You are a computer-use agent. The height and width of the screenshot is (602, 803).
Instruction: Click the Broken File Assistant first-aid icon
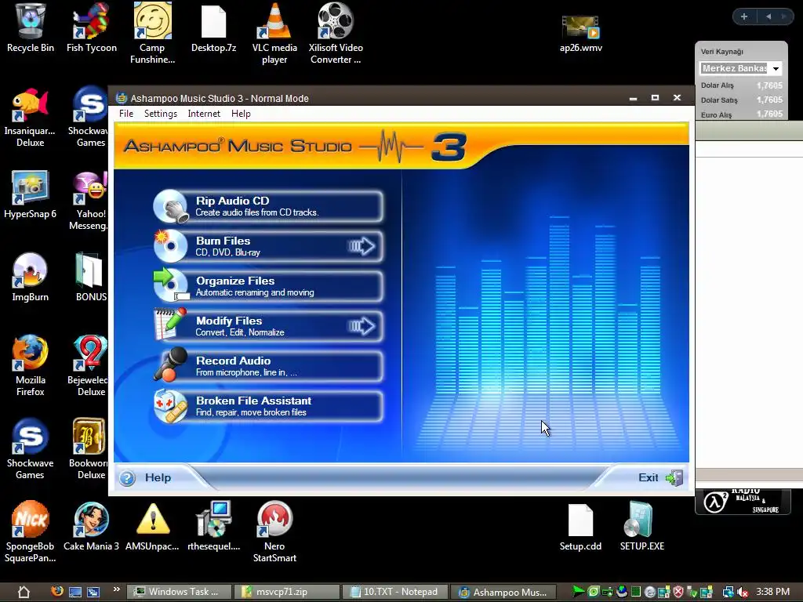click(x=170, y=406)
